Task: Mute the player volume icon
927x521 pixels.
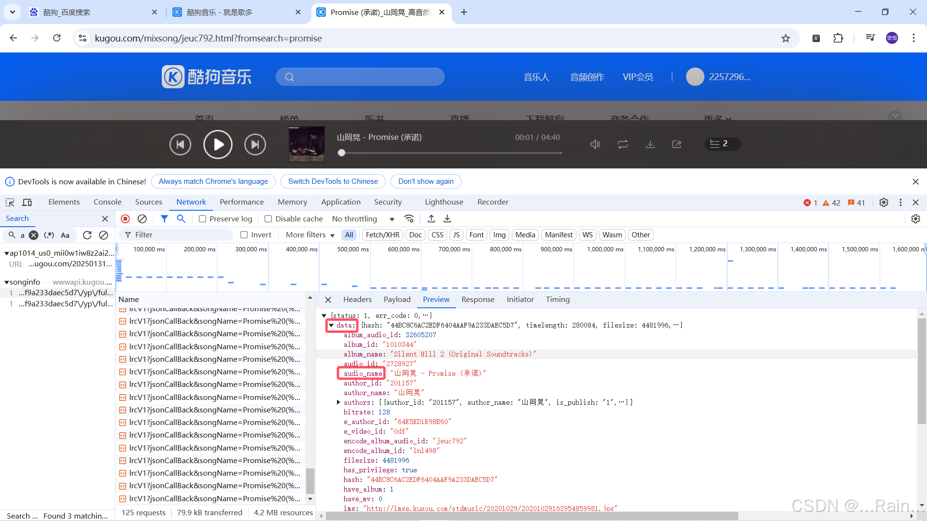Action: (x=595, y=144)
